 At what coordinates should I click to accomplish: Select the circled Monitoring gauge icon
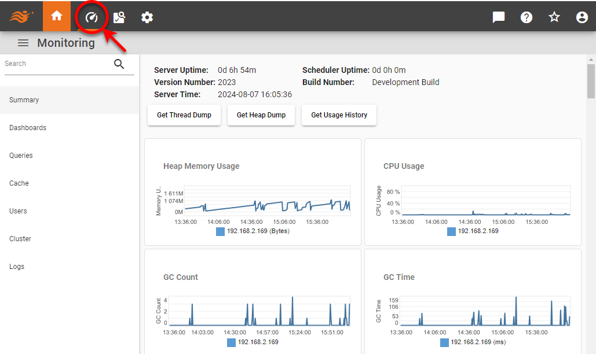pyautogui.click(x=91, y=17)
